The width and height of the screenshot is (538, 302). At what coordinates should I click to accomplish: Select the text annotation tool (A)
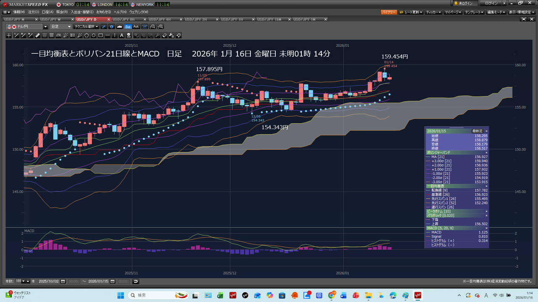pyautogui.click(x=122, y=35)
